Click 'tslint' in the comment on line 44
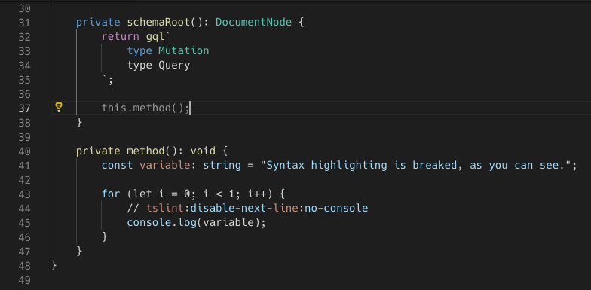The width and height of the screenshot is (591, 290). click(164, 208)
